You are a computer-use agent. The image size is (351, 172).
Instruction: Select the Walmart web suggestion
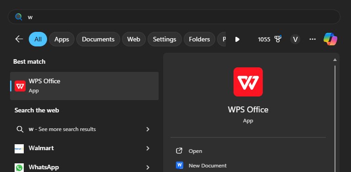click(x=85, y=148)
